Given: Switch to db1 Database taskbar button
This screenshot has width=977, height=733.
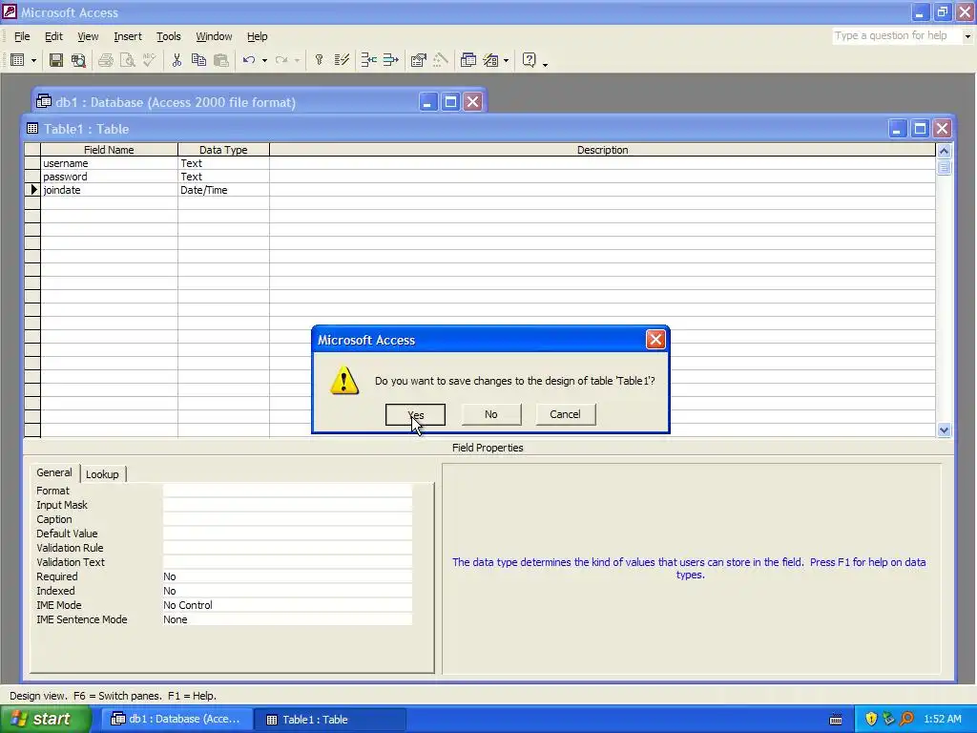Looking at the screenshot, I should 176,720.
